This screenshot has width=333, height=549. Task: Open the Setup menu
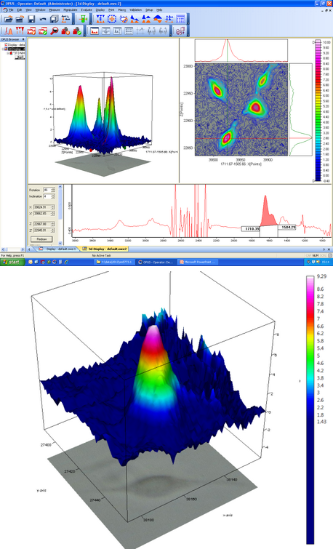pyautogui.click(x=149, y=9)
